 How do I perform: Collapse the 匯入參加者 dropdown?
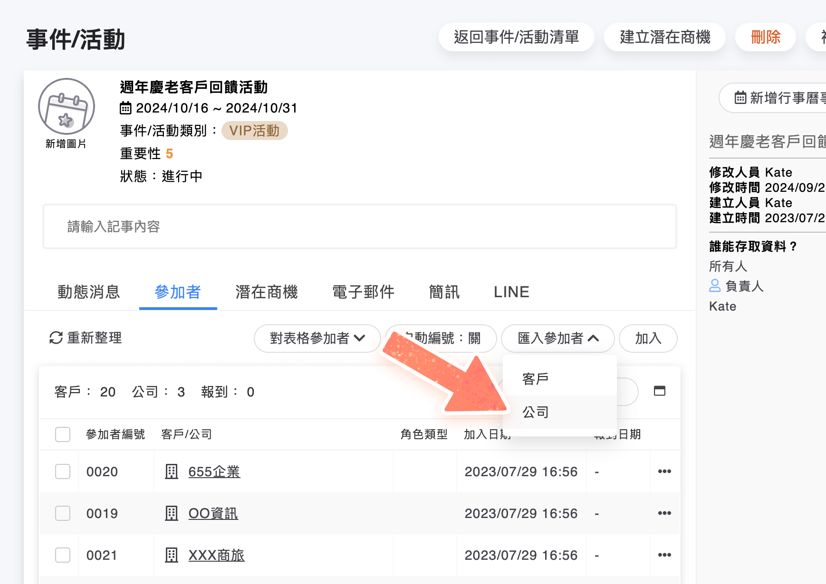557,338
